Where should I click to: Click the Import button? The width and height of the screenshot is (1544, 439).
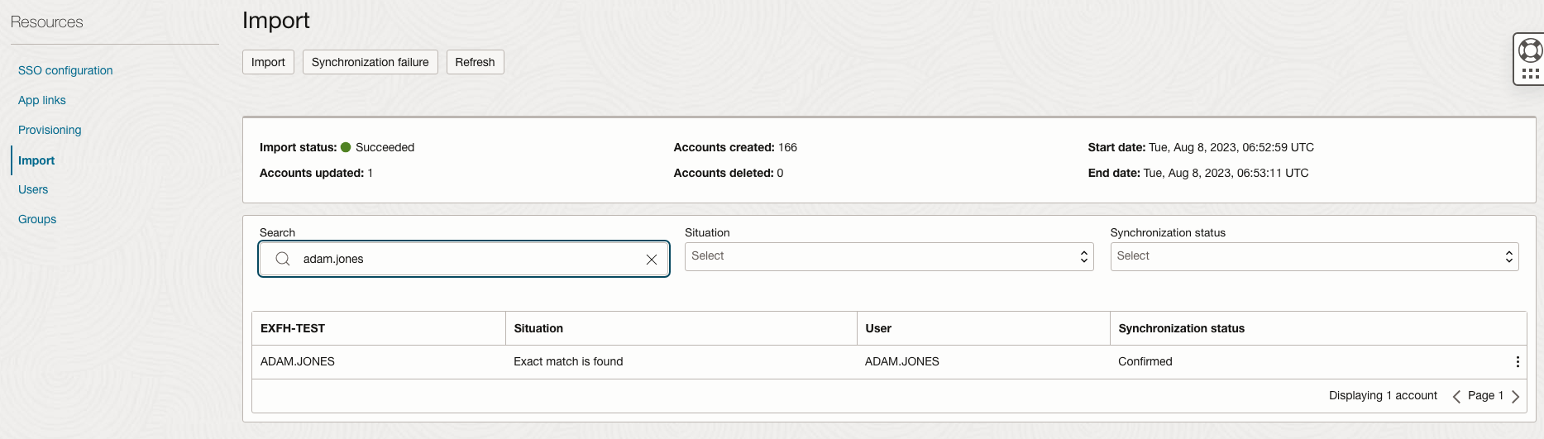(268, 62)
